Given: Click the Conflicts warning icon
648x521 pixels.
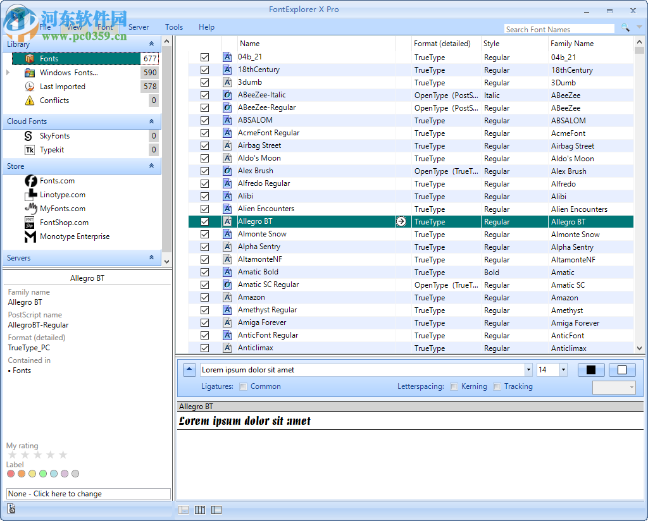Looking at the screenshot, I should [x=30, y=101].
